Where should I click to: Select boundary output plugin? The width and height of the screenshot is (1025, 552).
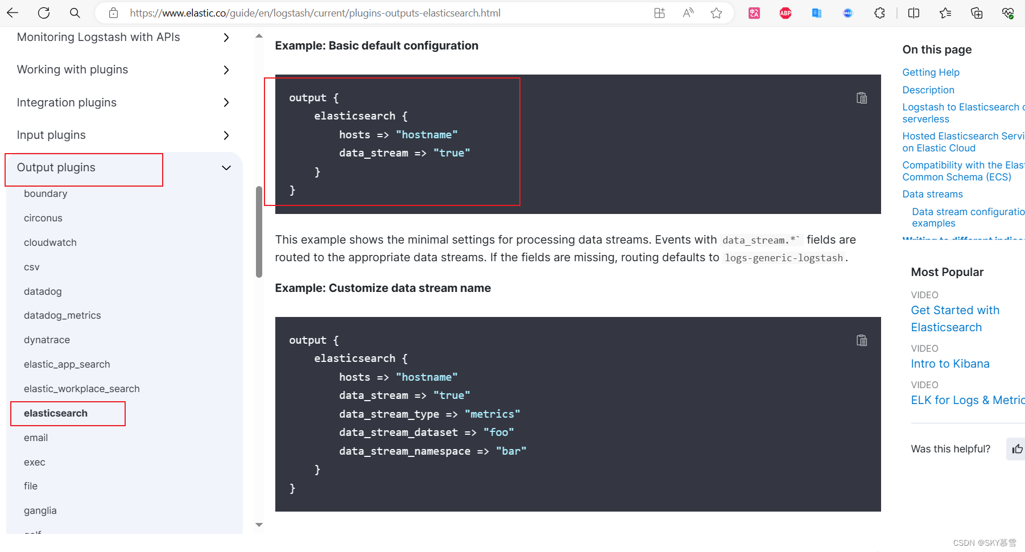point(46,193)
